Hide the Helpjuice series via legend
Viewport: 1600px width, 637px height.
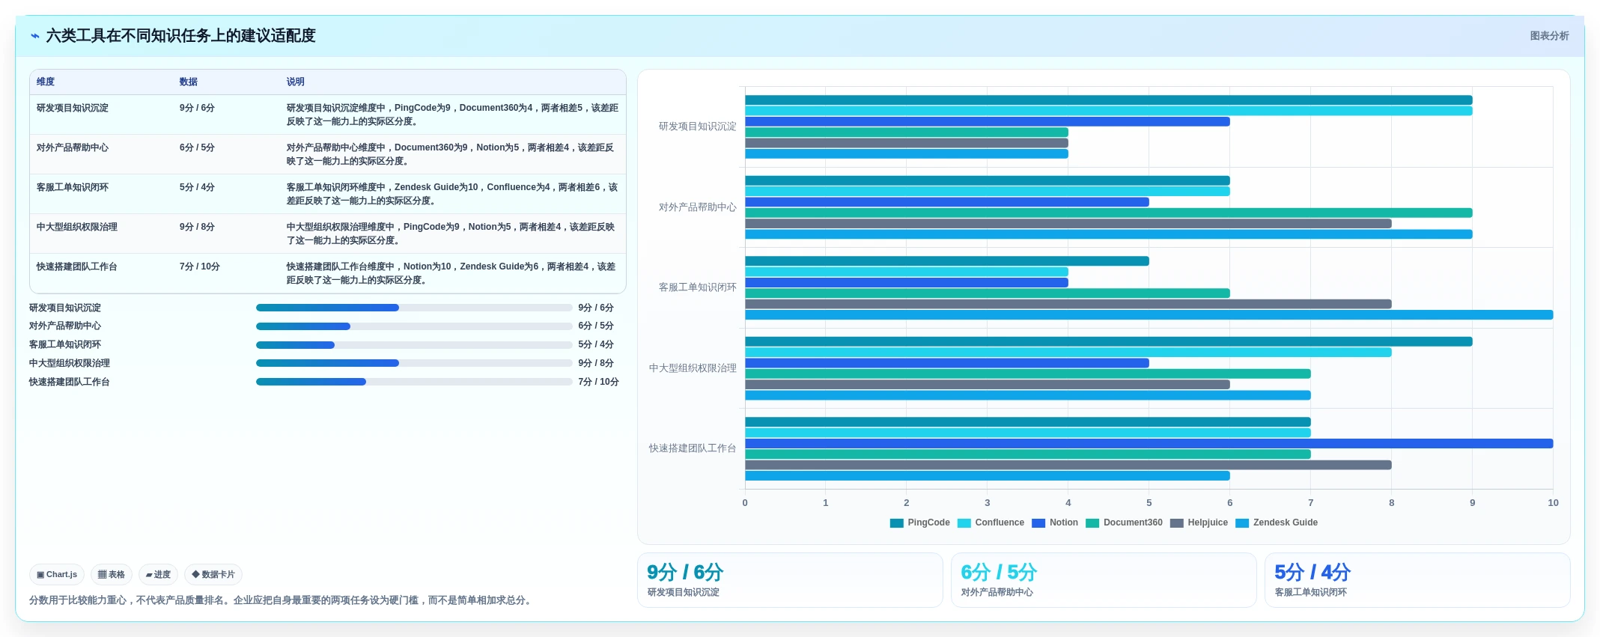pyautogui.click(x=1199, y=523)
